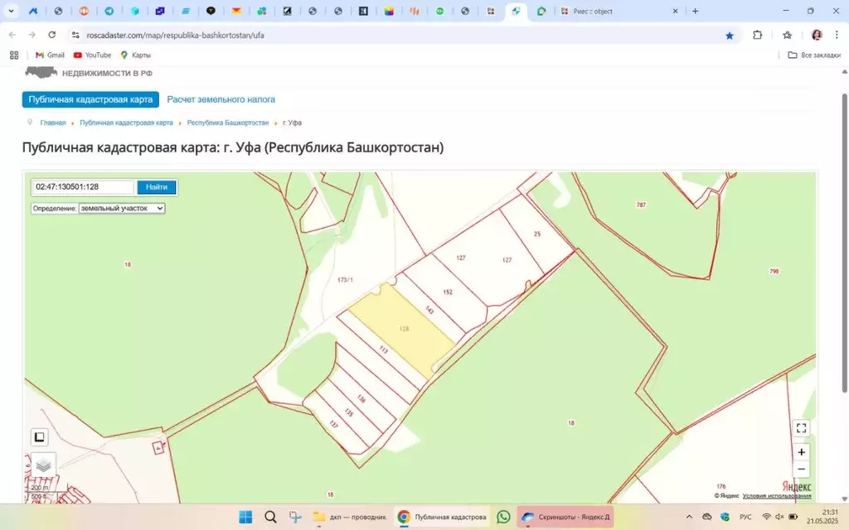Viewport: 849px width, 530px height.
Task: Click the cadastral number input field
Action: click(x=83, y=187)
